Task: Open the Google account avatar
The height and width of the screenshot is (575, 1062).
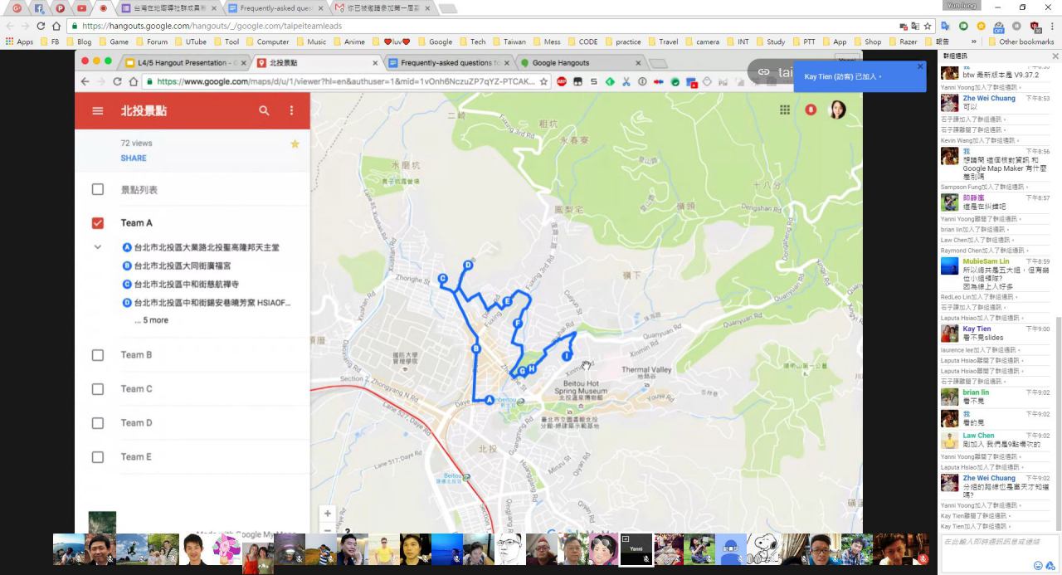Action: pos(837,110)
